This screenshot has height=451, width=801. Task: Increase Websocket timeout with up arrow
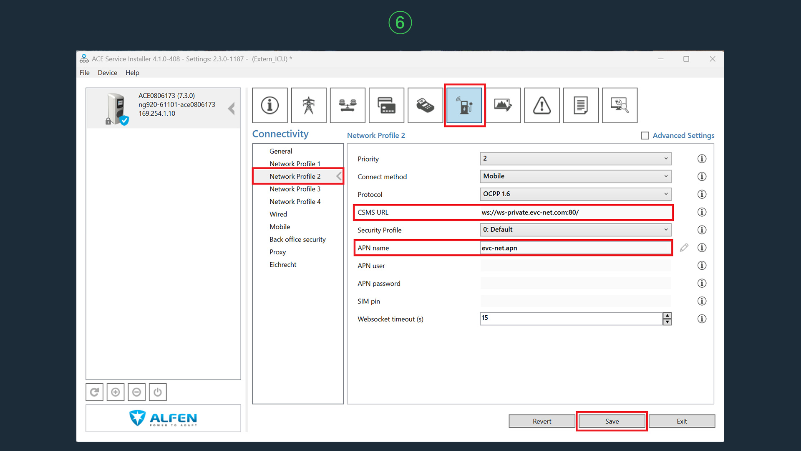coord(667,316)
